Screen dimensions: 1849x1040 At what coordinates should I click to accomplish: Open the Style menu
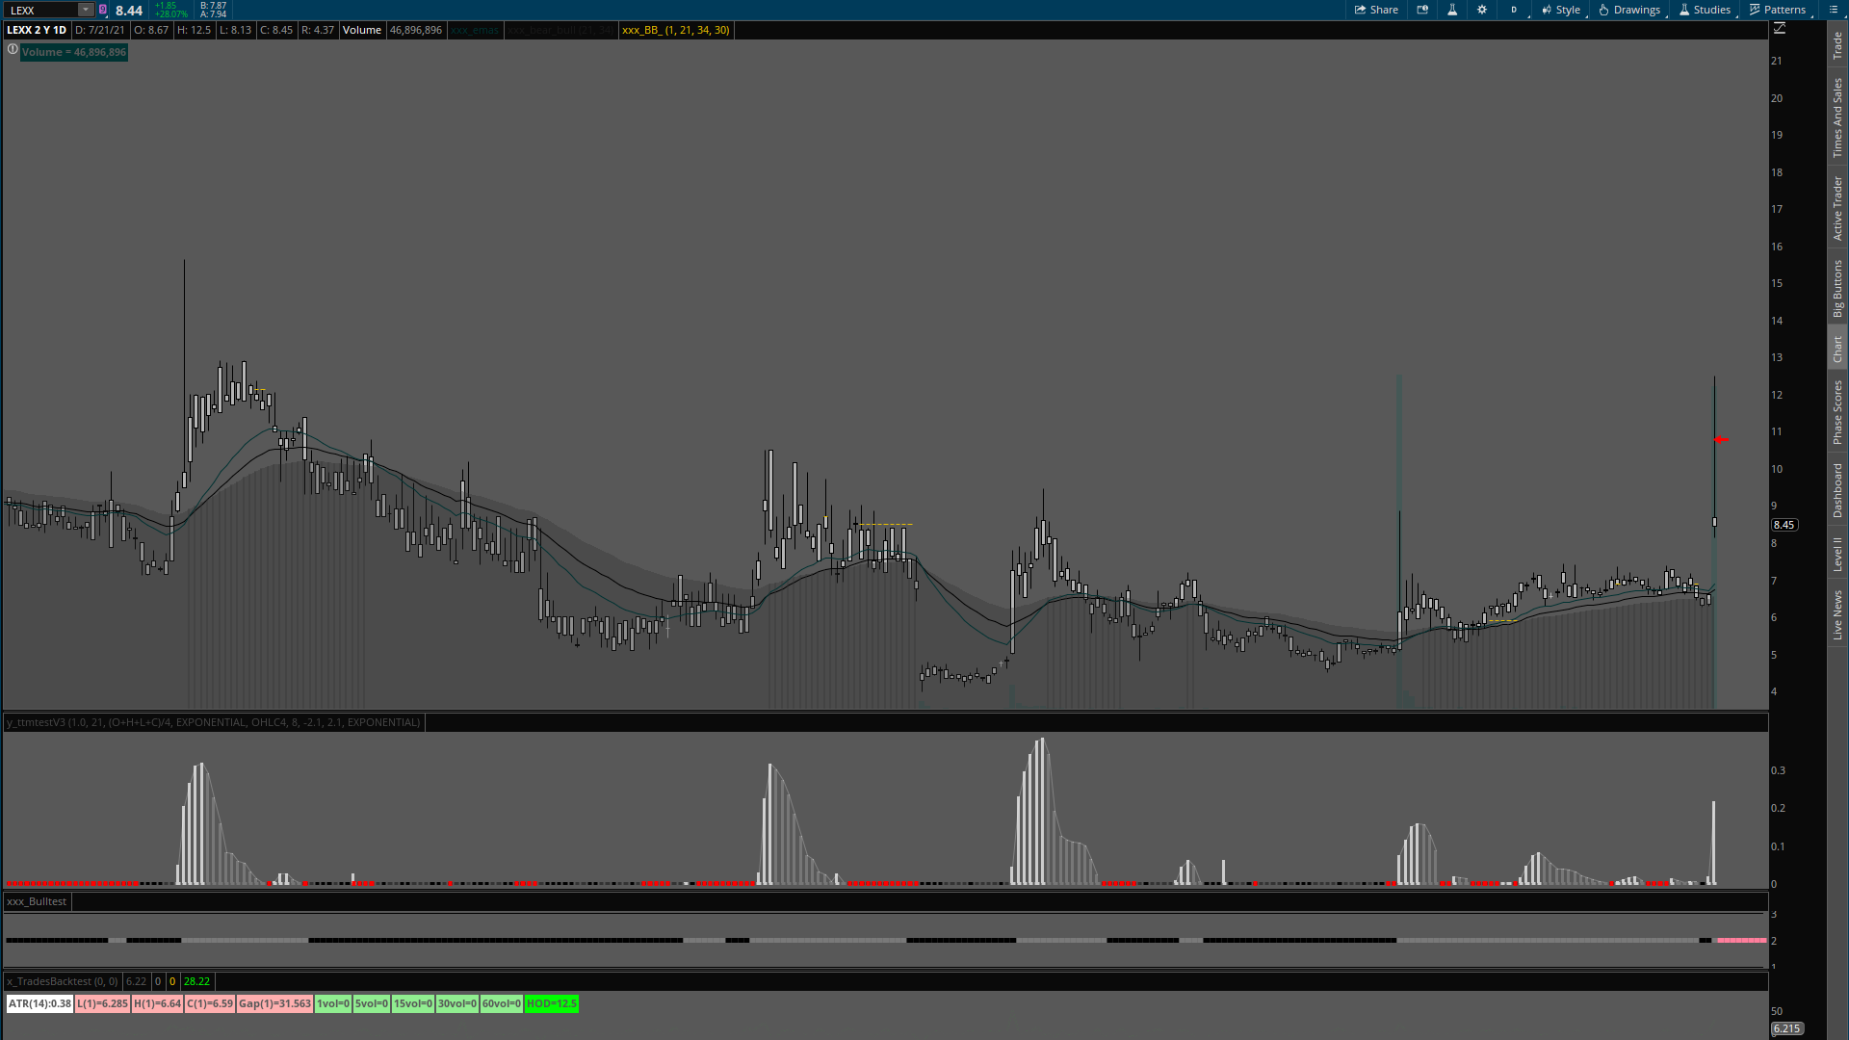coord(1561,10)
